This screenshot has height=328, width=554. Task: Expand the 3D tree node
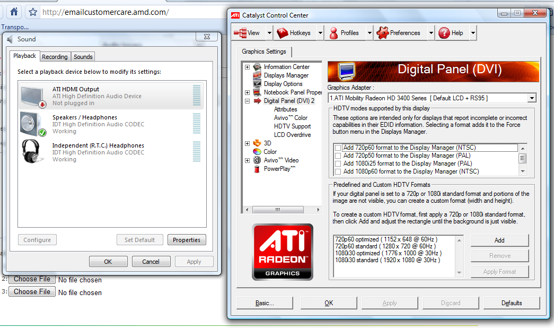pos(248,144)
